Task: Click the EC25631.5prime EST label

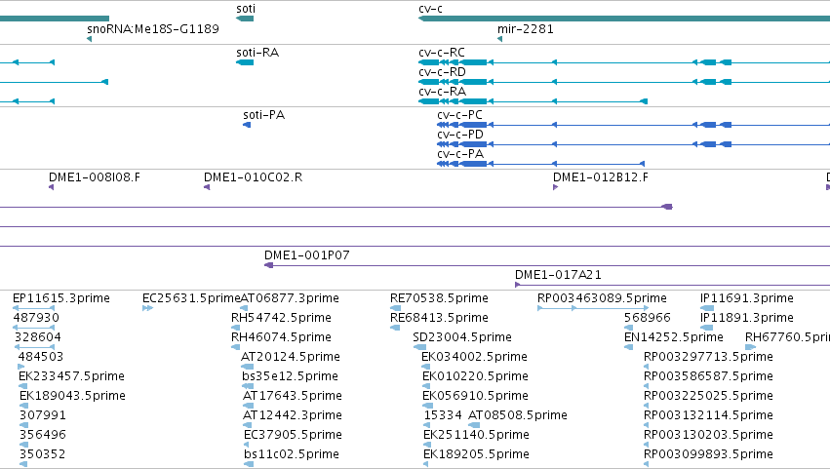Action: point(191,298)
